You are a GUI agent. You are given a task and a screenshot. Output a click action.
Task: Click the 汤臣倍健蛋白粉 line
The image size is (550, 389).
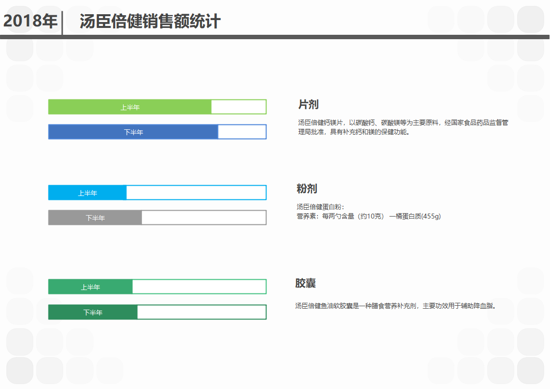point(320,207)
